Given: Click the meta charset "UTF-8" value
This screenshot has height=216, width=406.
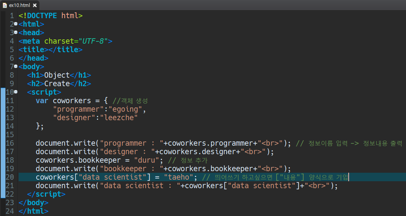Looking at the screenshot, I should pyautogui.click(x=93, y=41).
